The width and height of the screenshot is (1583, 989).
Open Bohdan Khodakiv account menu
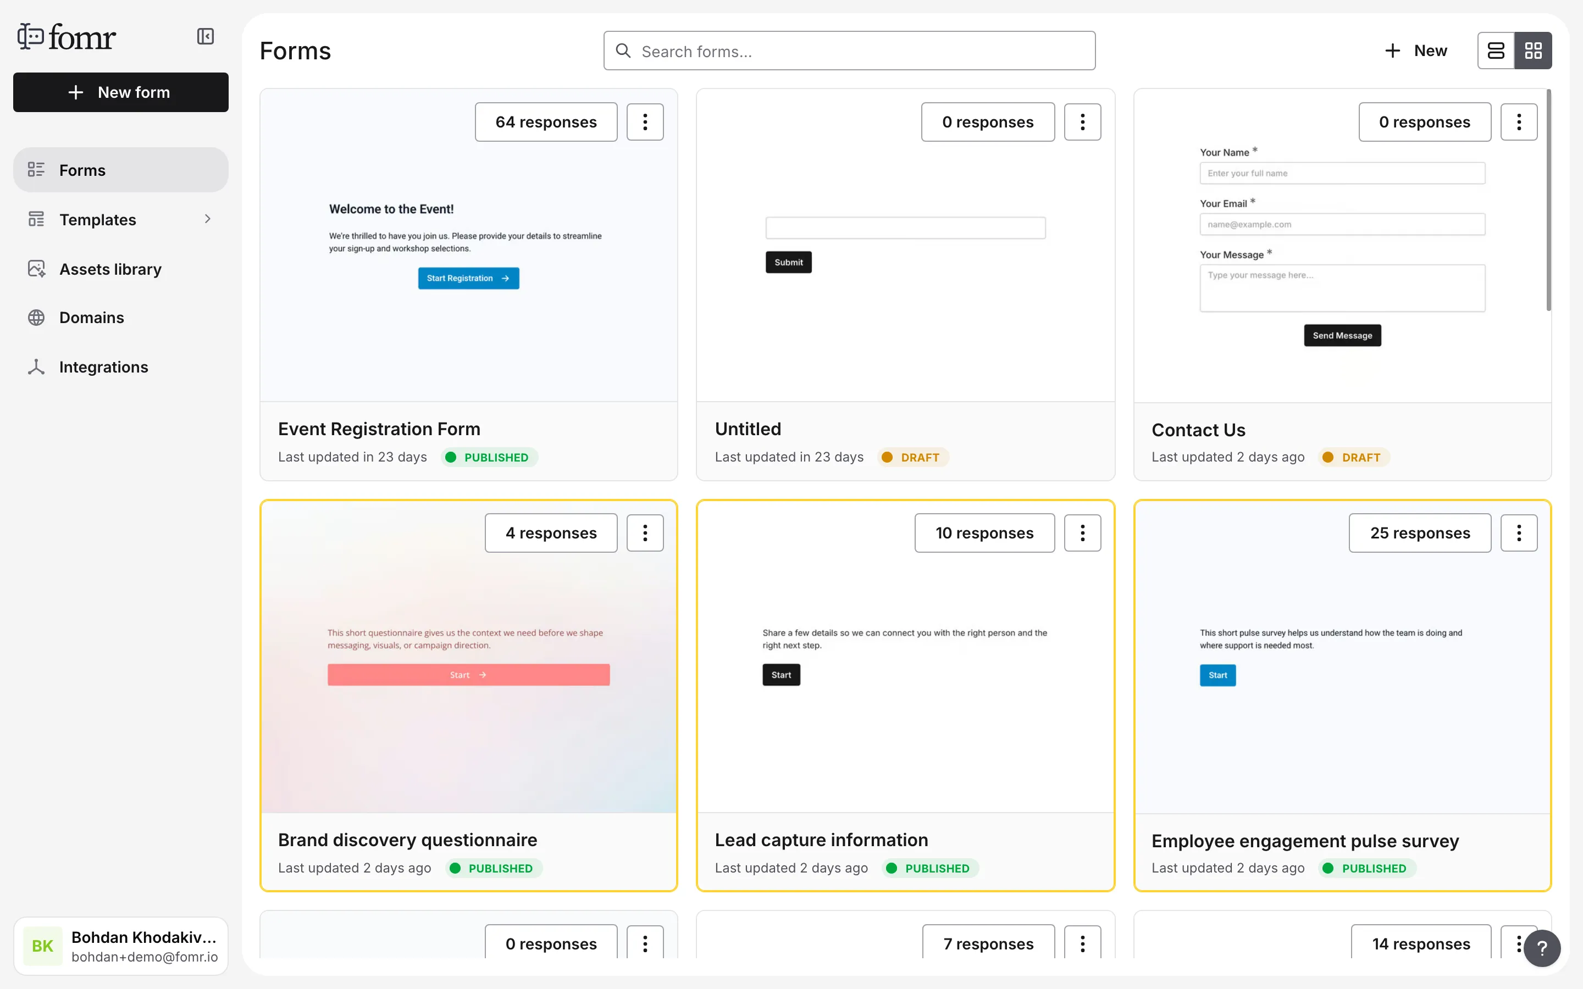click(121, 946)
